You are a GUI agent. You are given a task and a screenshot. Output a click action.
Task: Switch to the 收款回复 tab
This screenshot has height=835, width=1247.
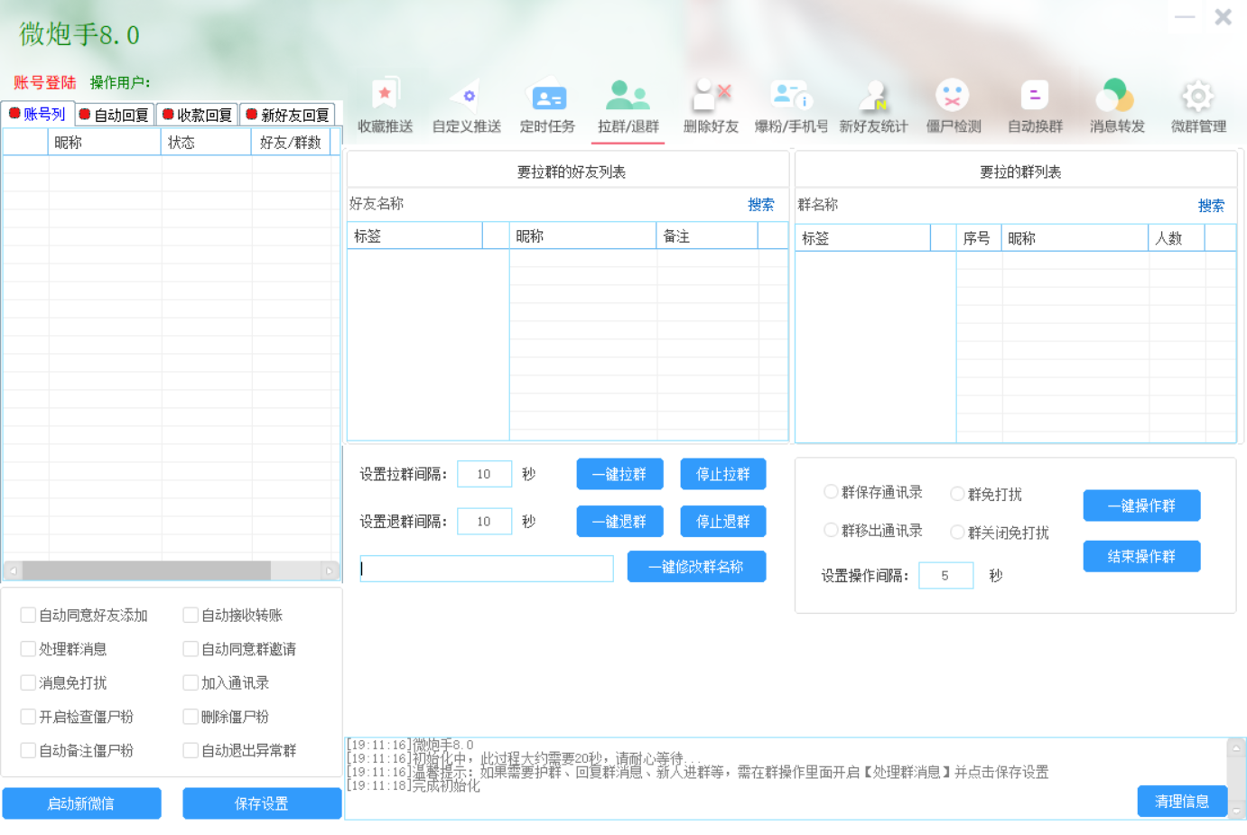[x=197, y=115]
